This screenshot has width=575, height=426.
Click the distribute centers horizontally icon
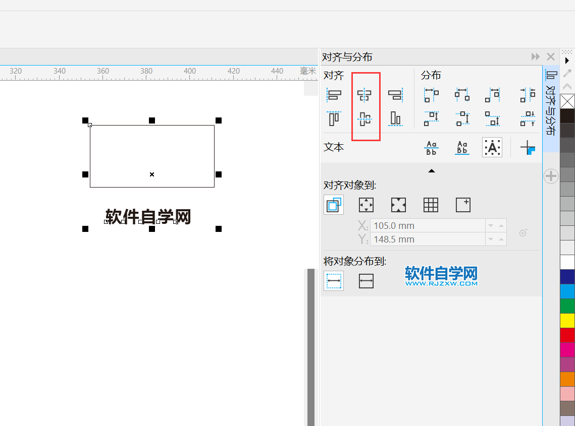click(462, 95)
